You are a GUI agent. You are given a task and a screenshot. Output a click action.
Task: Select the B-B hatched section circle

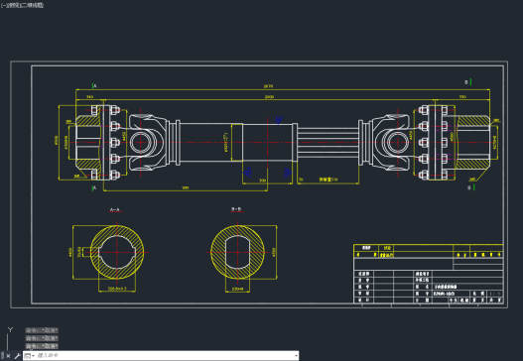tap(238, 252)
